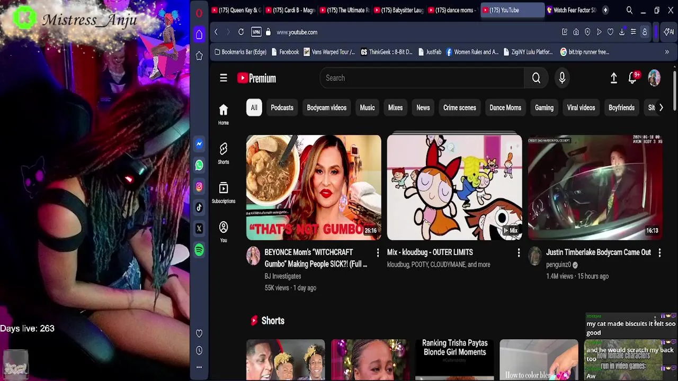
Task: Select the All filter chip
Action: click(254, 108)
